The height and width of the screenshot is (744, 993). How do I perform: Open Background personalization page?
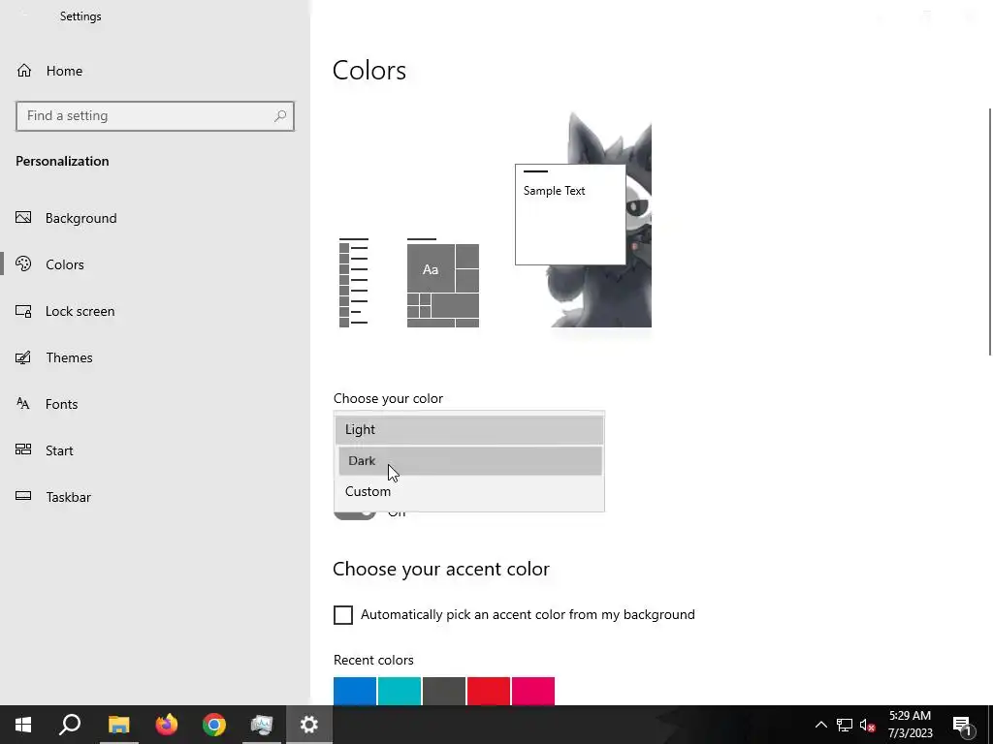(81, 218)
